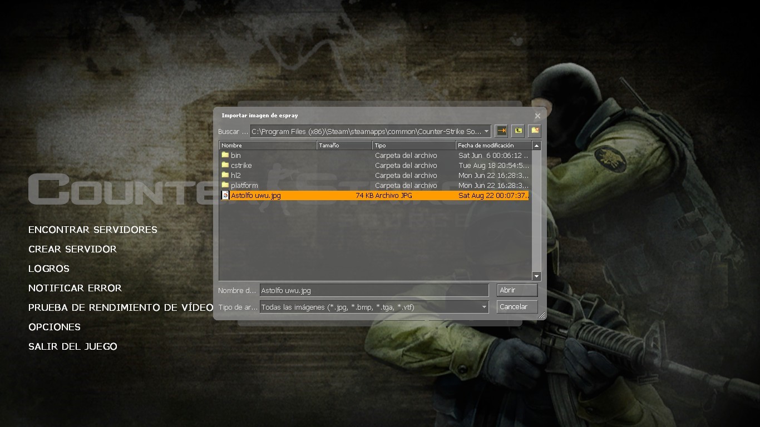Sort files by Nombre column
The image size is (760, 427).
pyautogui.click(x=268, y=145)
